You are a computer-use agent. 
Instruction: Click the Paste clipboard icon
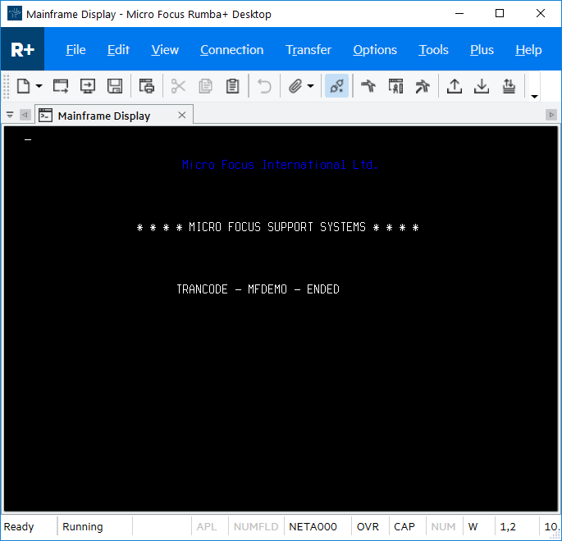tap(232, 86)
